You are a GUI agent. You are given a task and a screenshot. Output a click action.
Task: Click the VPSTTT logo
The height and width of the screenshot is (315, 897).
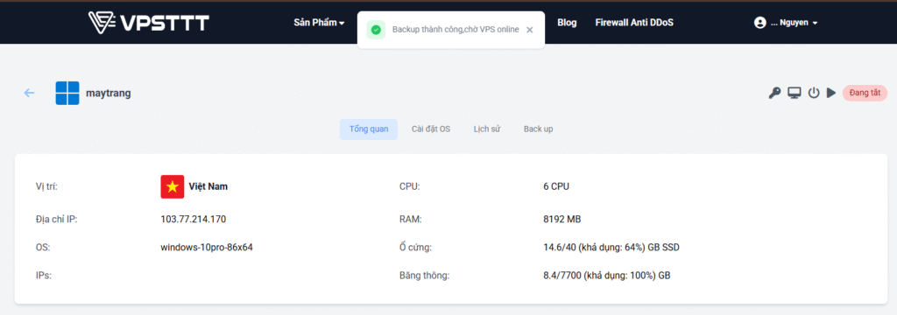(x=149, y=22)
